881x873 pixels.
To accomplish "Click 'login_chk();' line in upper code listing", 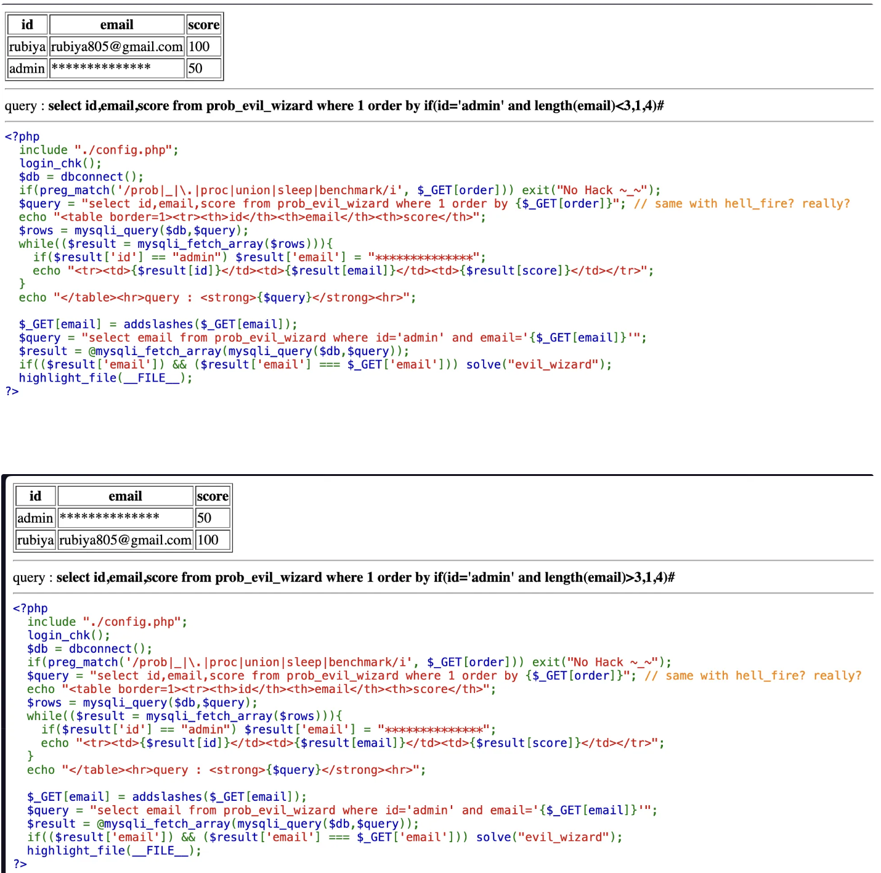I will coord(60,163).
